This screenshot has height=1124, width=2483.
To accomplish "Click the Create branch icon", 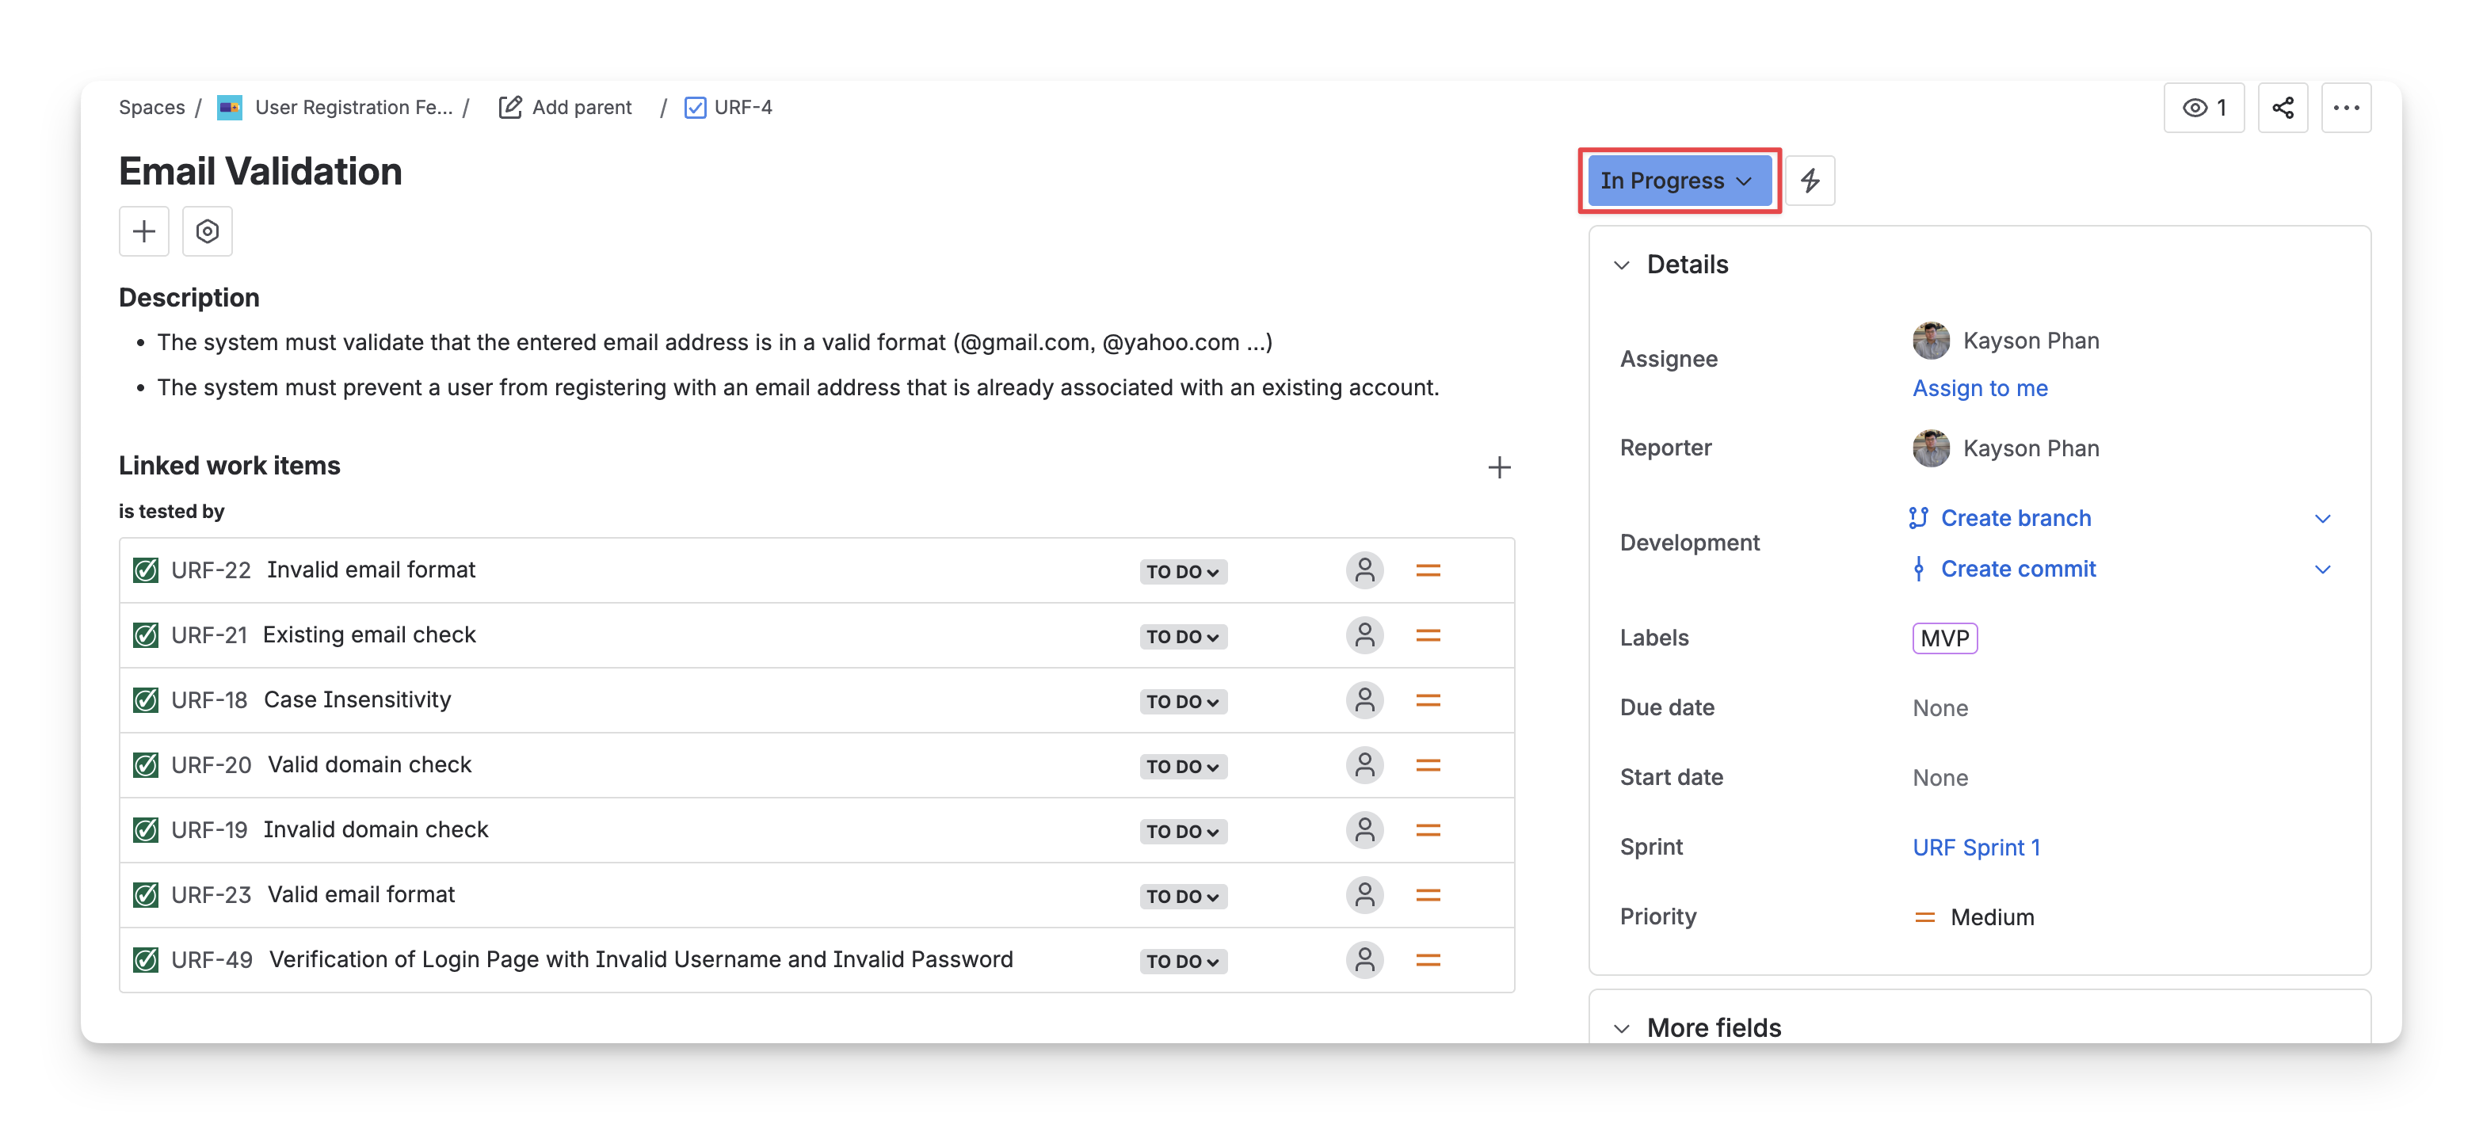I will pyautogui.click(x=1918, y=518).
